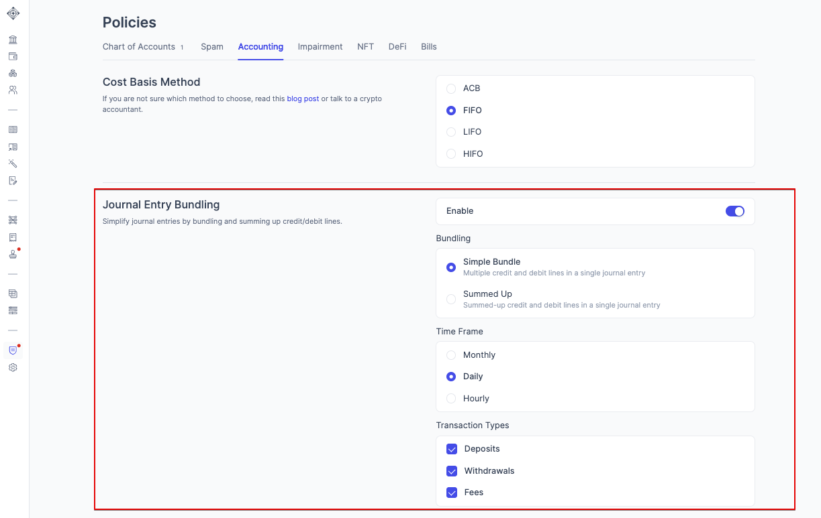Viewport: 821px width, 518px height.
Task: Click the people contacts sidebar icon
Action: click(x=13, y=90)
